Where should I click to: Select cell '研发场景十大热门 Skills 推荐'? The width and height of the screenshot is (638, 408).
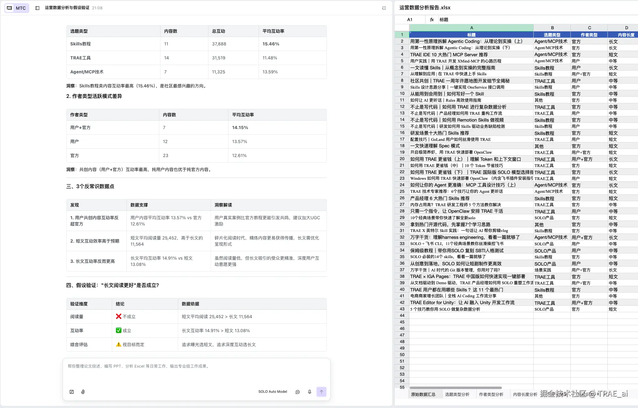(x=471, y=133)
